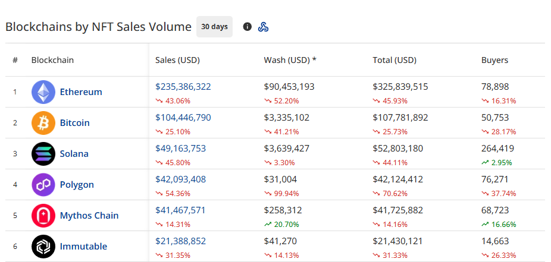Select Immutable total $21,430,121

coord(398,241)
